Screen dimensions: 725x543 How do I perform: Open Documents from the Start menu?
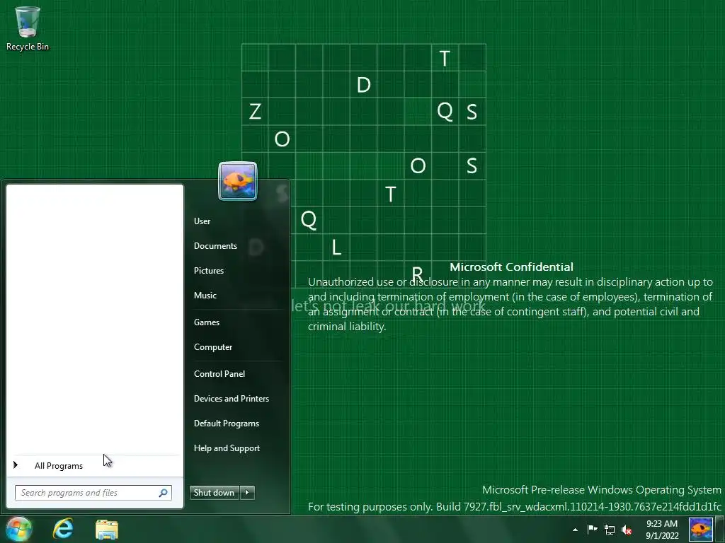tap(215, 246)
